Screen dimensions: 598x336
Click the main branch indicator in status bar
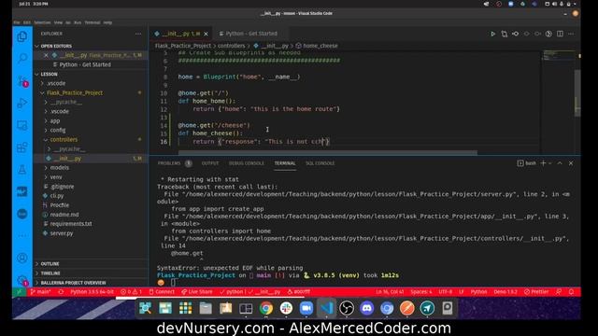pyautogui.click(x=40, y=292)
